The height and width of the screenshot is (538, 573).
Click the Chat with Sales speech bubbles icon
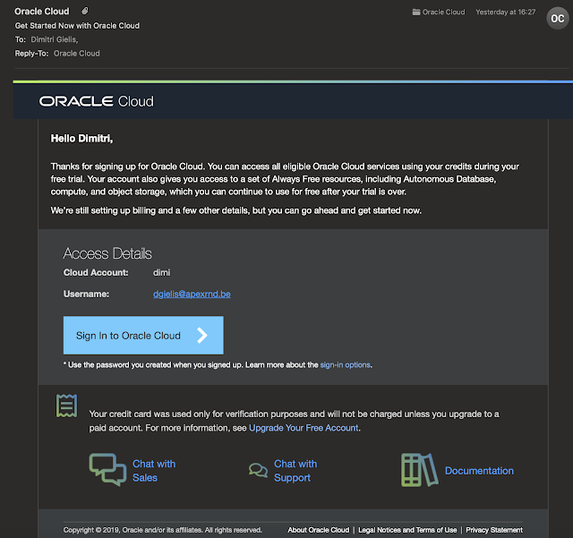click(107, 470)
